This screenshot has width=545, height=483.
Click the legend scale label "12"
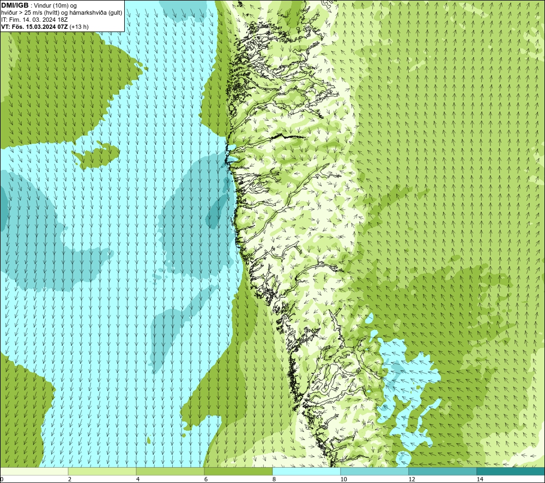(x=412, y=480)
